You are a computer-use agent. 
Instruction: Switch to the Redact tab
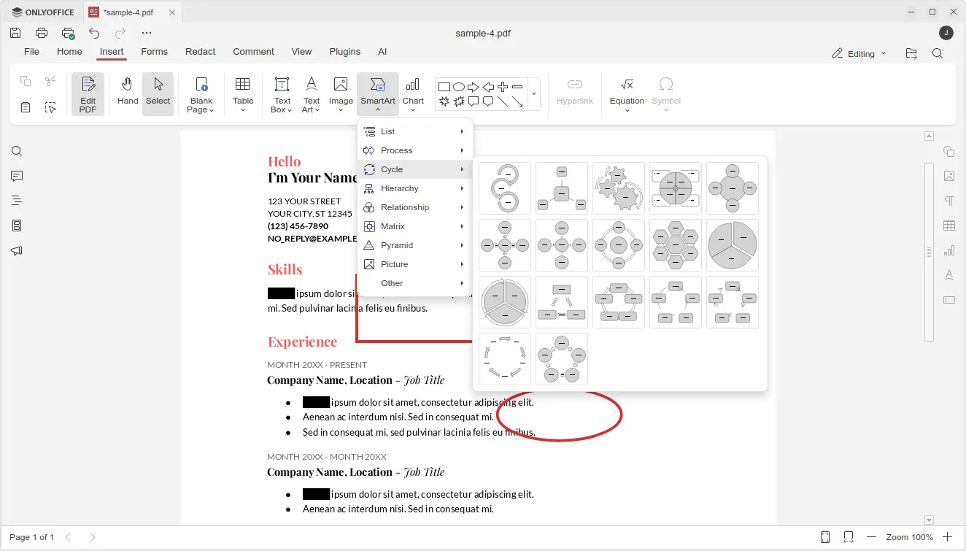(200, 52)
